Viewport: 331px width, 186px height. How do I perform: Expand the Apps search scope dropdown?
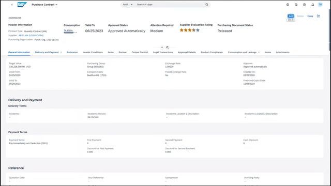[128, 5]
